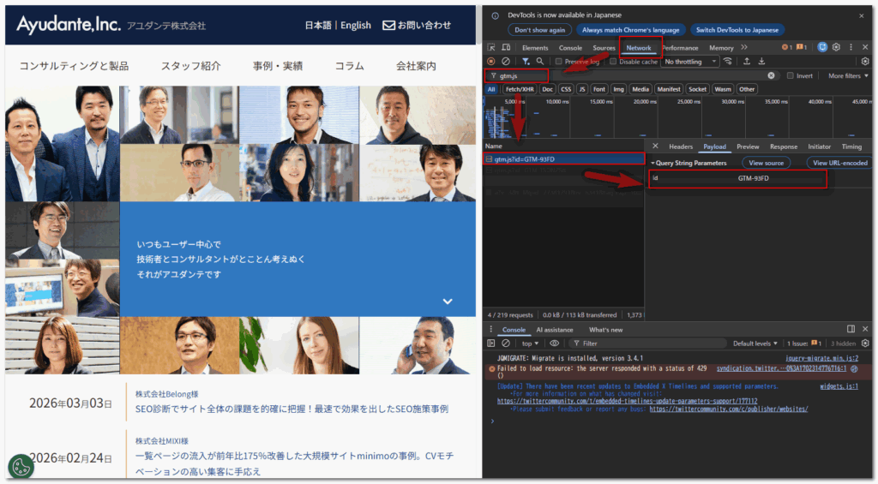
Task: Show the console sidebar panel
Action: click(x=491, y=344)
